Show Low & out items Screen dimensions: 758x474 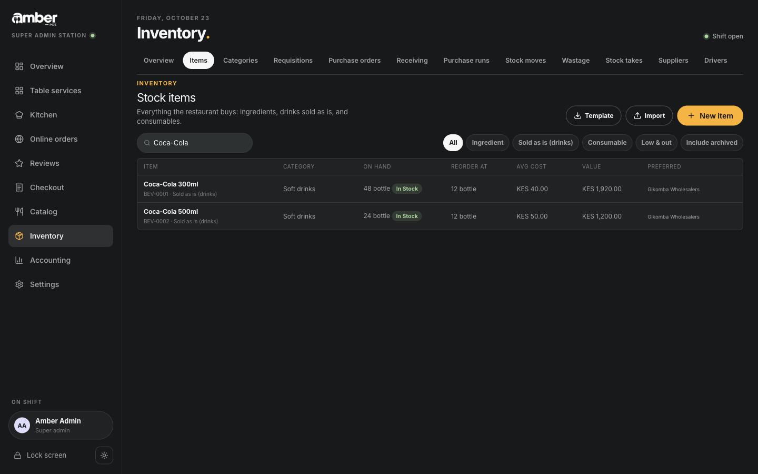(x=656, y=143)
